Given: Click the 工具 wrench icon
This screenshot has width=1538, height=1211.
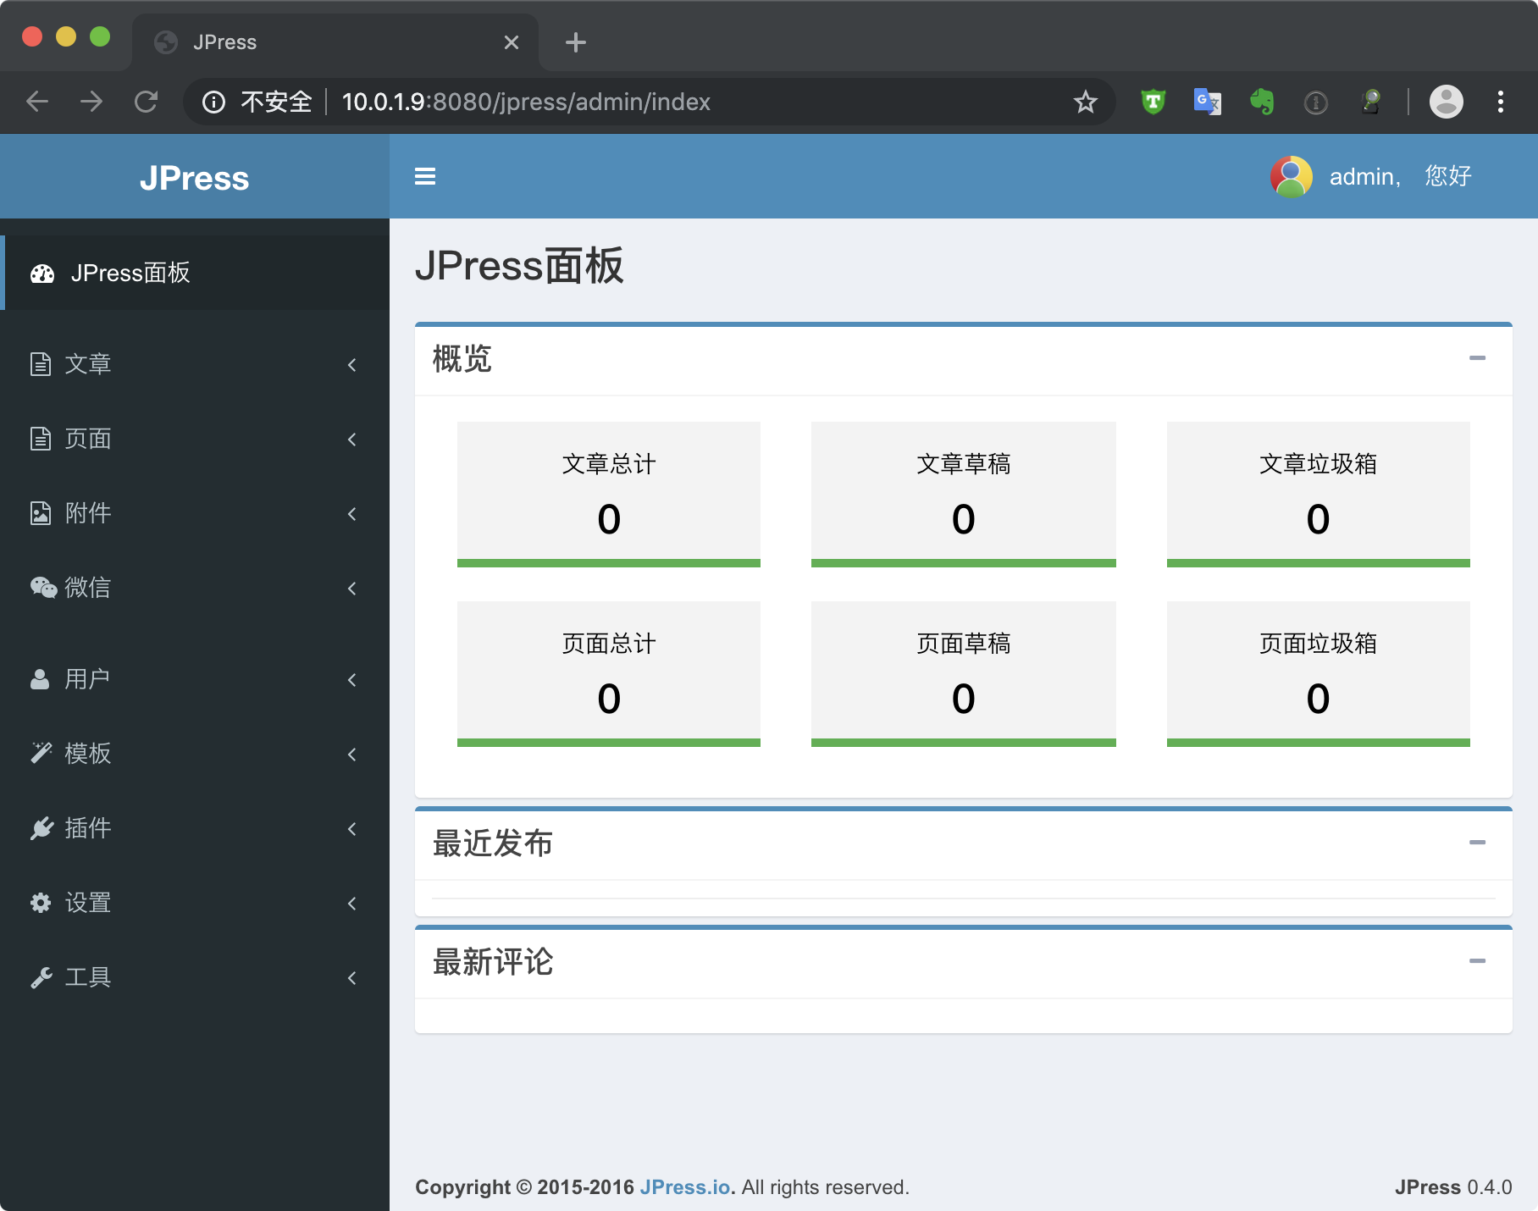Looking at the screenshot, I should tap(41, 977).
